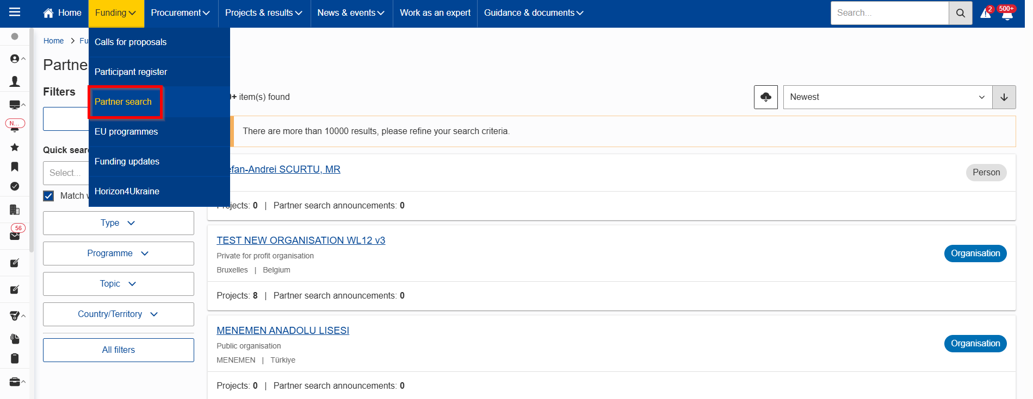
Task: Click the person silhouette sidebar icon
Action: pos(15,81)
